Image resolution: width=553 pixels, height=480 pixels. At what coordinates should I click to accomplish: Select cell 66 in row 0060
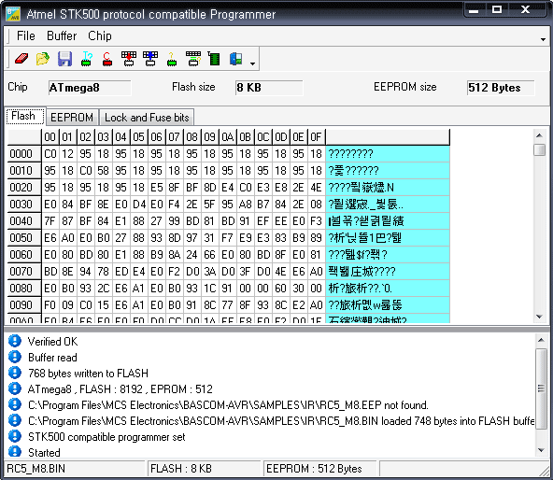click(x=210, y=255)
